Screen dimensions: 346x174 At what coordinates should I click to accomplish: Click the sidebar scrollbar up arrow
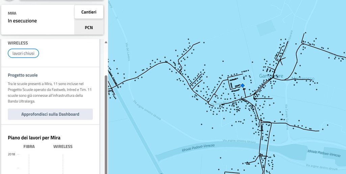pyautogui.click(x=106, y=42)
